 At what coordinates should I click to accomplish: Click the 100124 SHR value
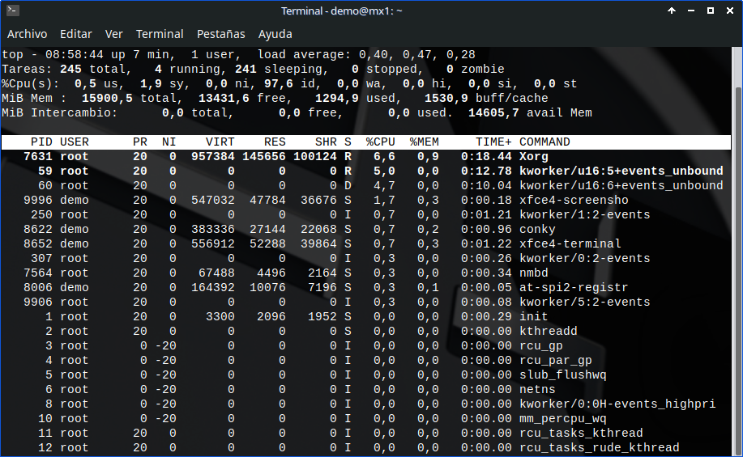pos(315,157)
